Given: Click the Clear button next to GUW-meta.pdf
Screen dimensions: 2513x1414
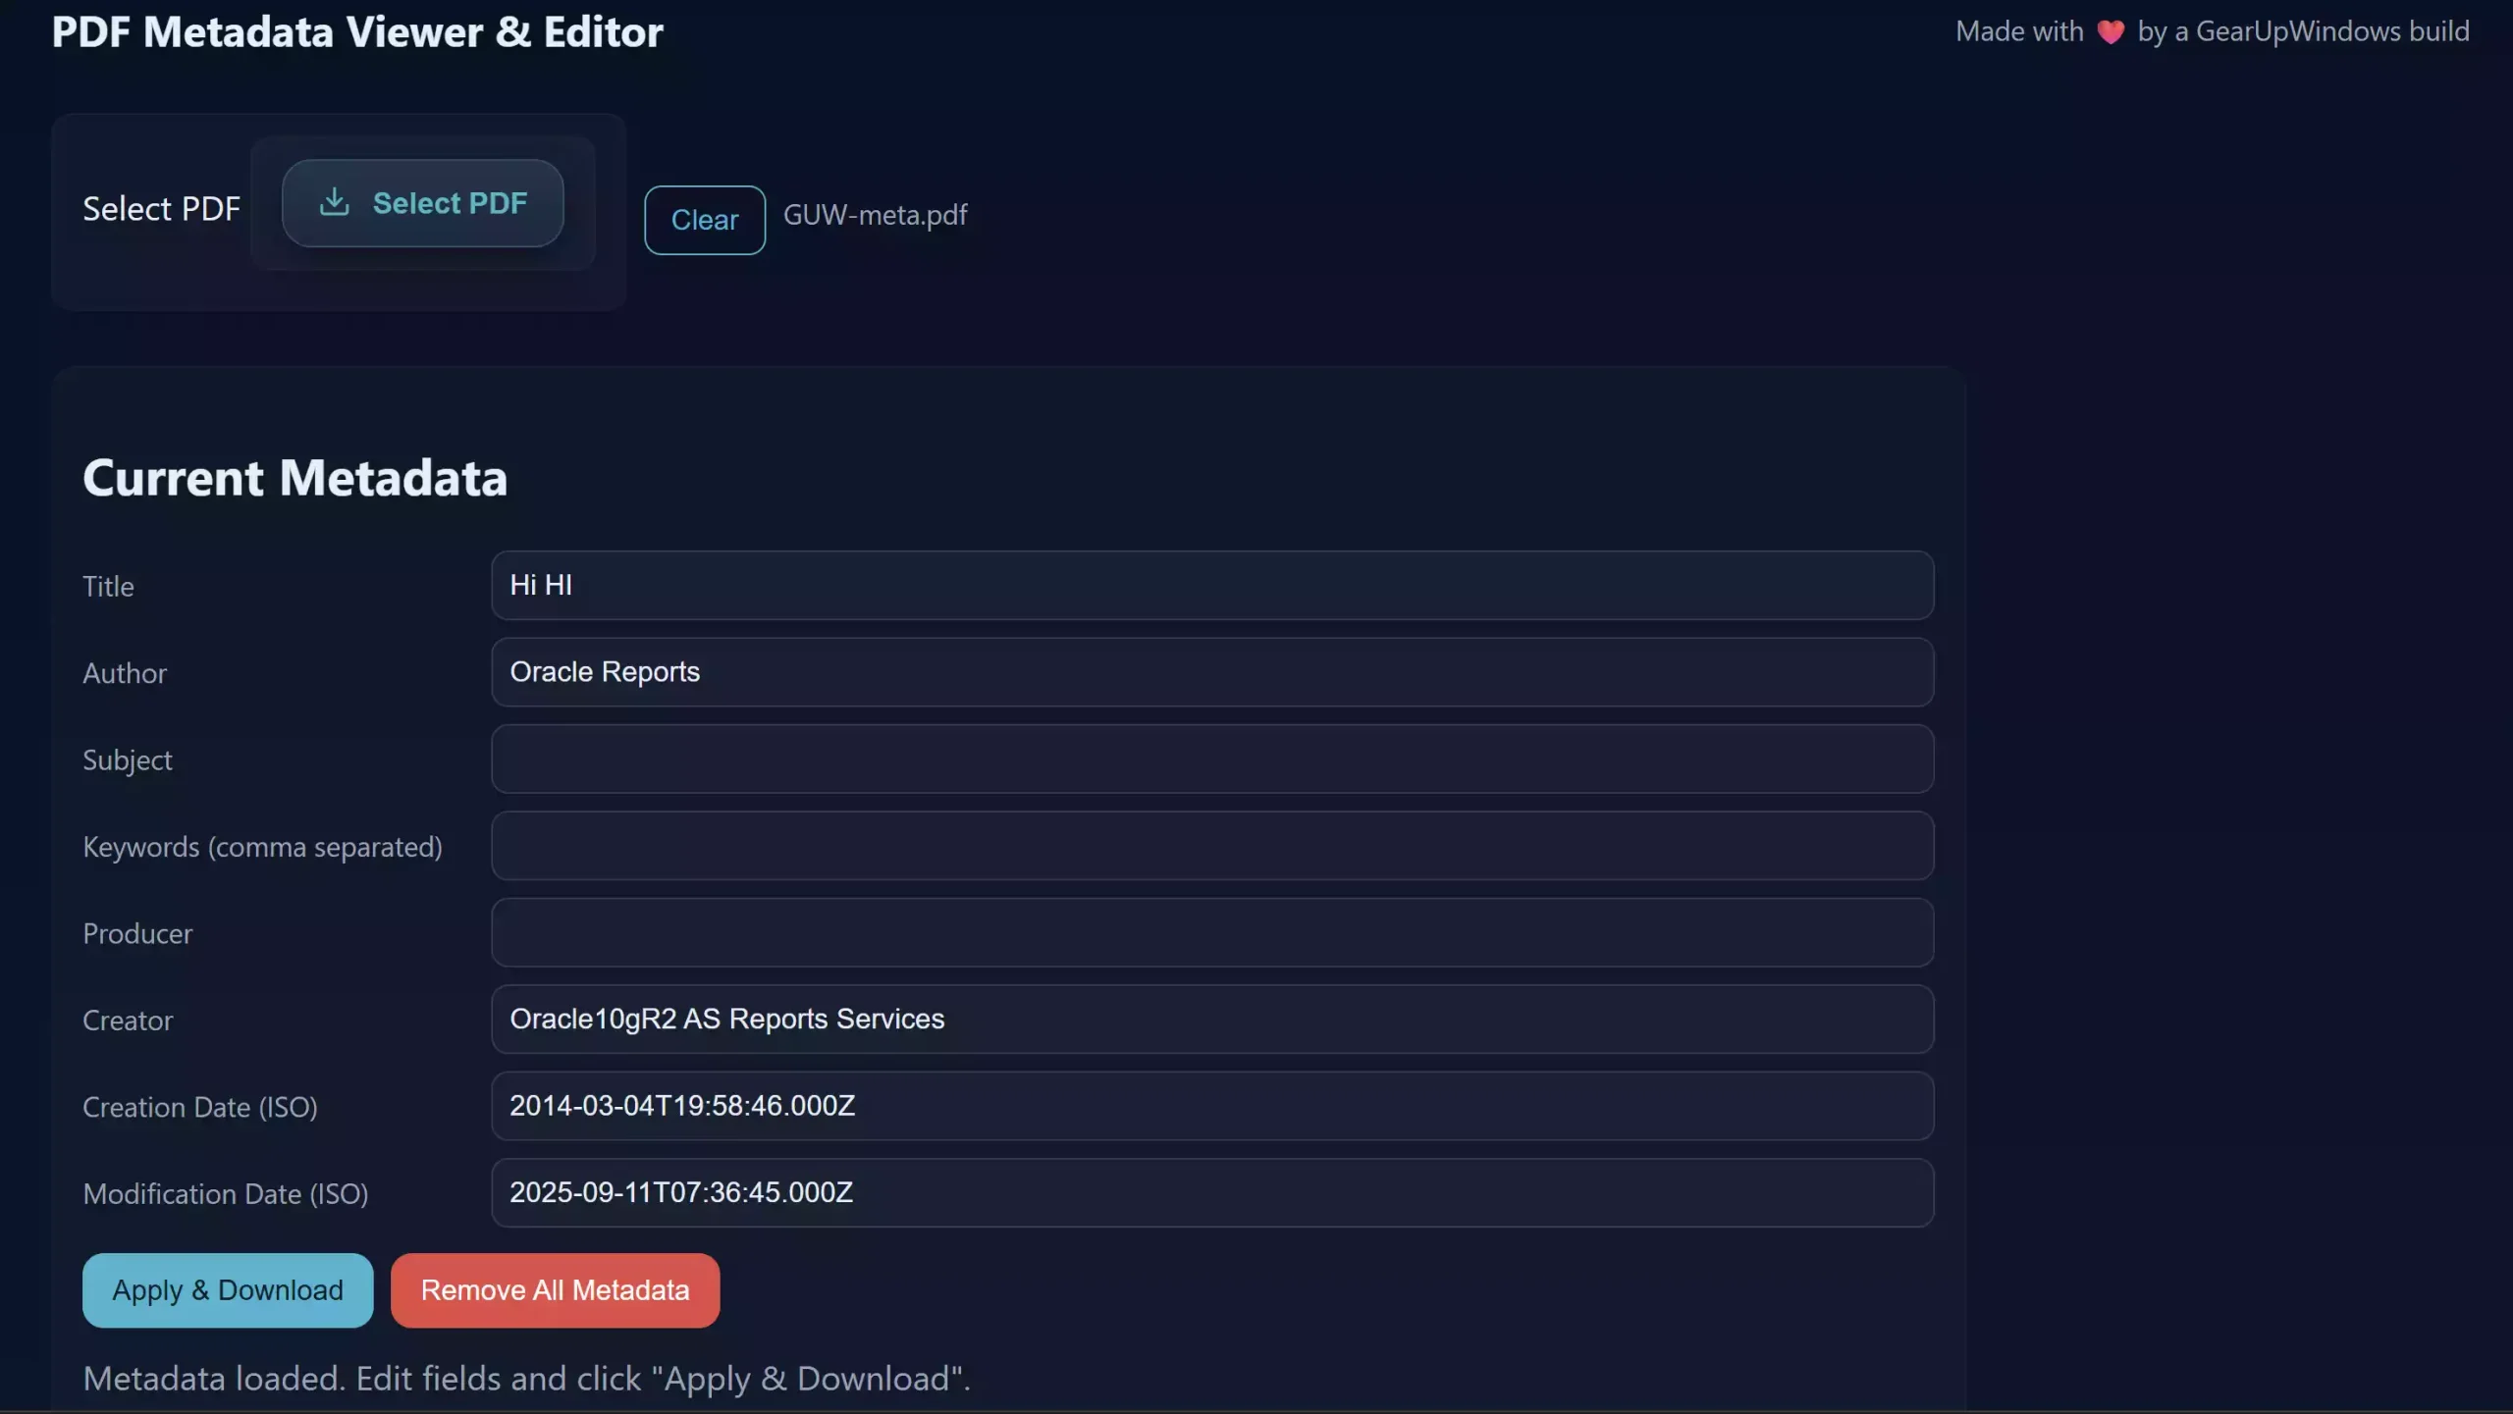Looking at the screenshot, I should tap(704, 220).
